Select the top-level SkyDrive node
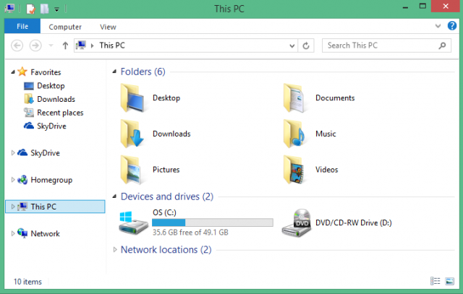This screenshot has height=294, width=463. 45,153
